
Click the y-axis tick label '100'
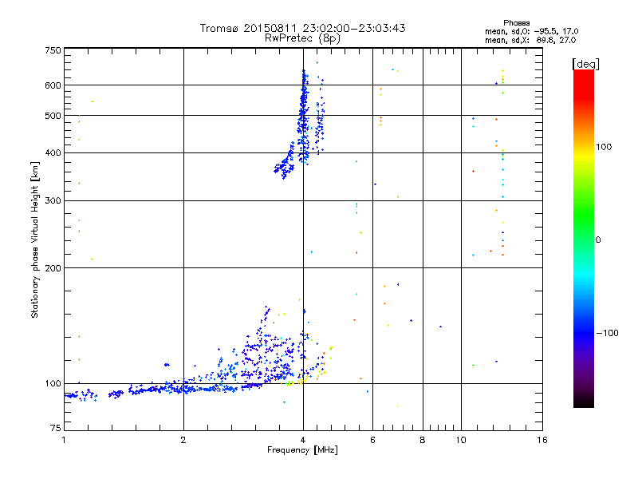(x=53, y=384)
